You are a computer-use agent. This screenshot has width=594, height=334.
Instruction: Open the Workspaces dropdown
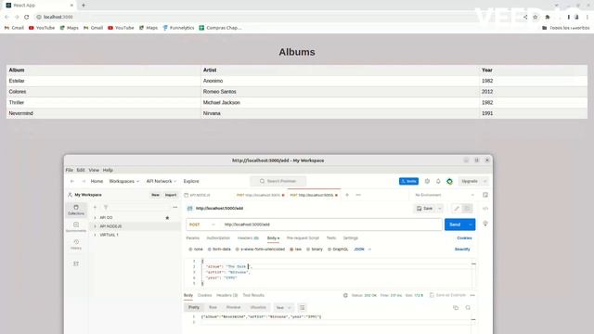(123, 181)
